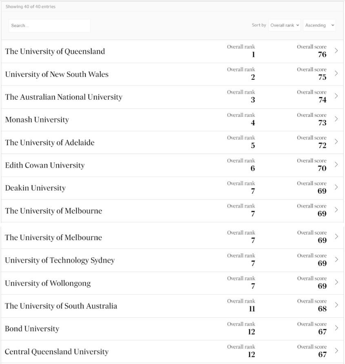Click overall score 76 for Queensland
The height and width of the screenshot is (364, 345).
click(x=322, y=55)
